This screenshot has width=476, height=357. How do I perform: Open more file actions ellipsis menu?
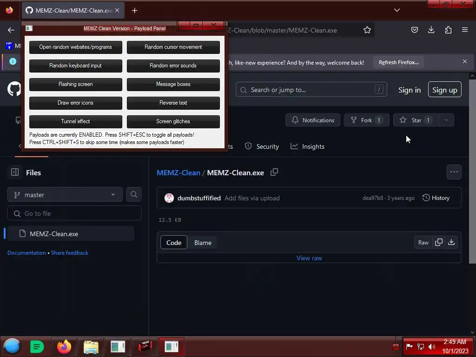point(454,172)
